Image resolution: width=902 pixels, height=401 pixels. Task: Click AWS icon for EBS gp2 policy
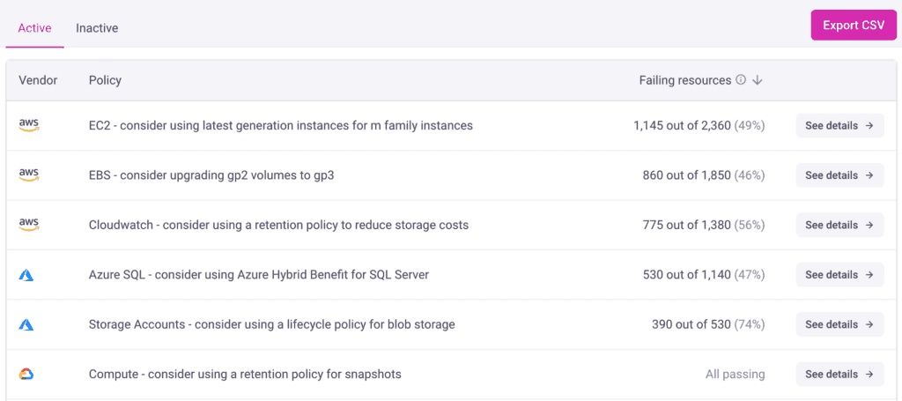(29, 175)
